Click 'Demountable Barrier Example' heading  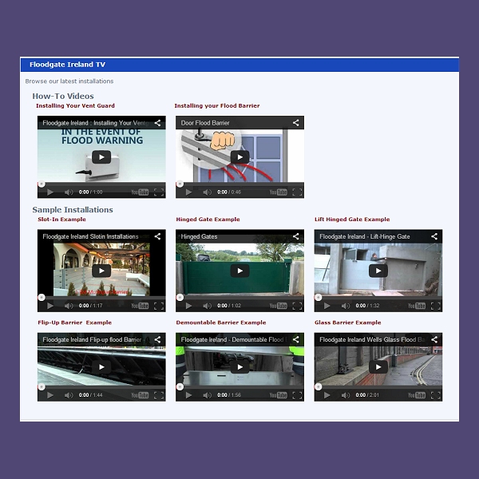(x=221, y=323)
